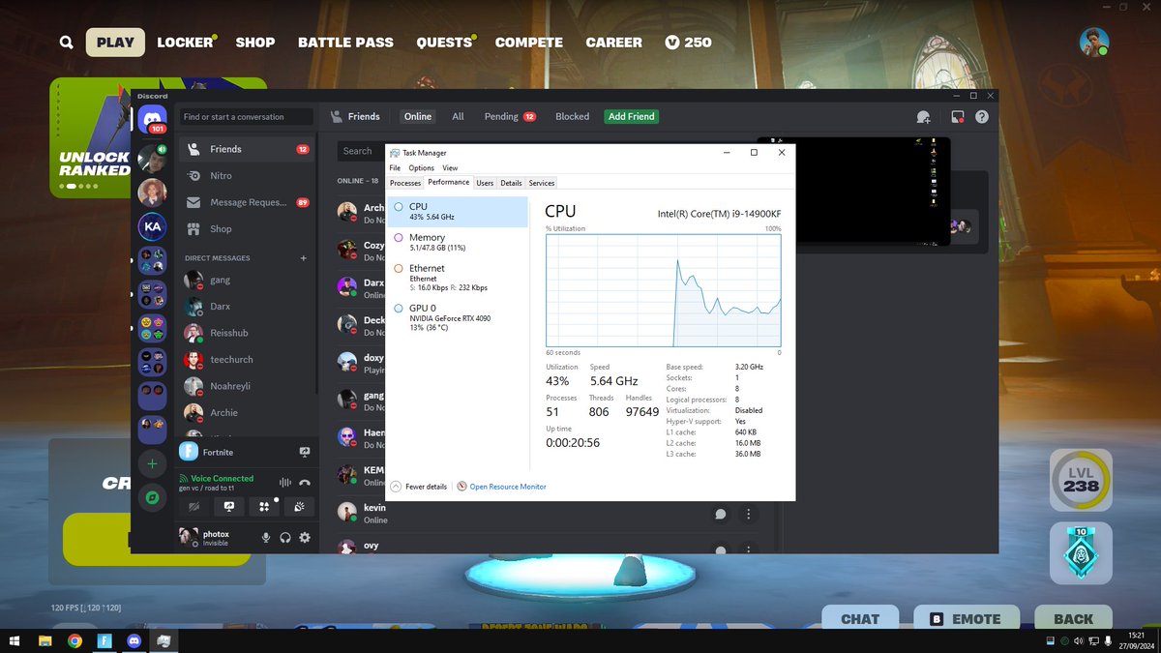Image resolution: width=1161 pixels, height=653 pixels.
Task: Open the V-Bucks 250 balance
Action: [688, 43]
